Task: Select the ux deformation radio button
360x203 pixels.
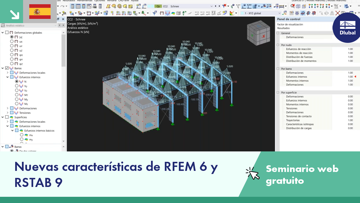Action: point(12,41)
